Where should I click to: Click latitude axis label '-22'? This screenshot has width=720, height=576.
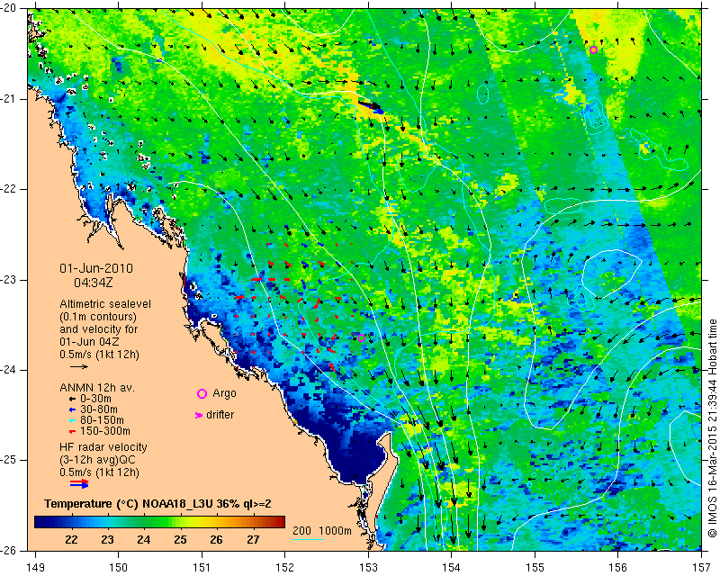tap(9, 189)
